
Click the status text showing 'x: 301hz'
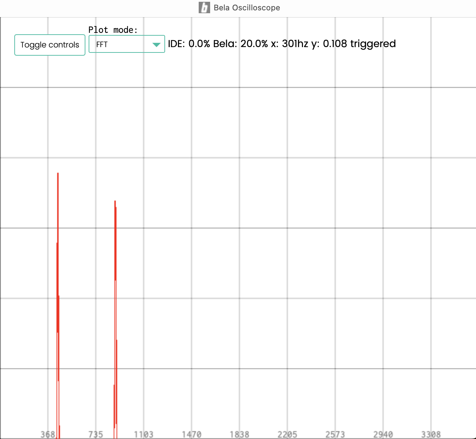(x=289, y=44)
